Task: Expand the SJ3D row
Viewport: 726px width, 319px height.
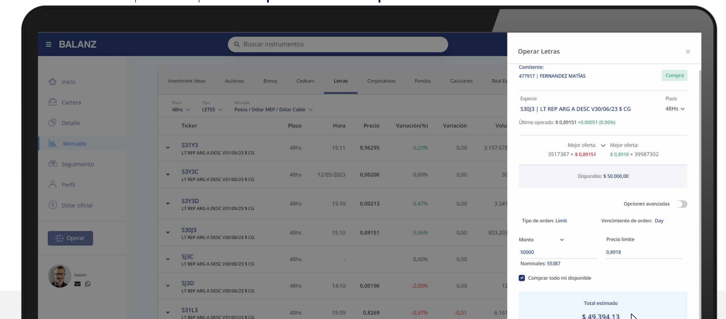Action: (x=168, y=286)
